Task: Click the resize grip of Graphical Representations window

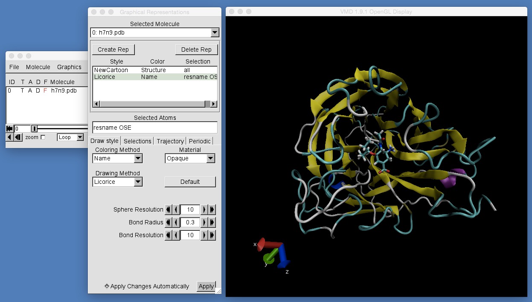Action: pos(218,290)
